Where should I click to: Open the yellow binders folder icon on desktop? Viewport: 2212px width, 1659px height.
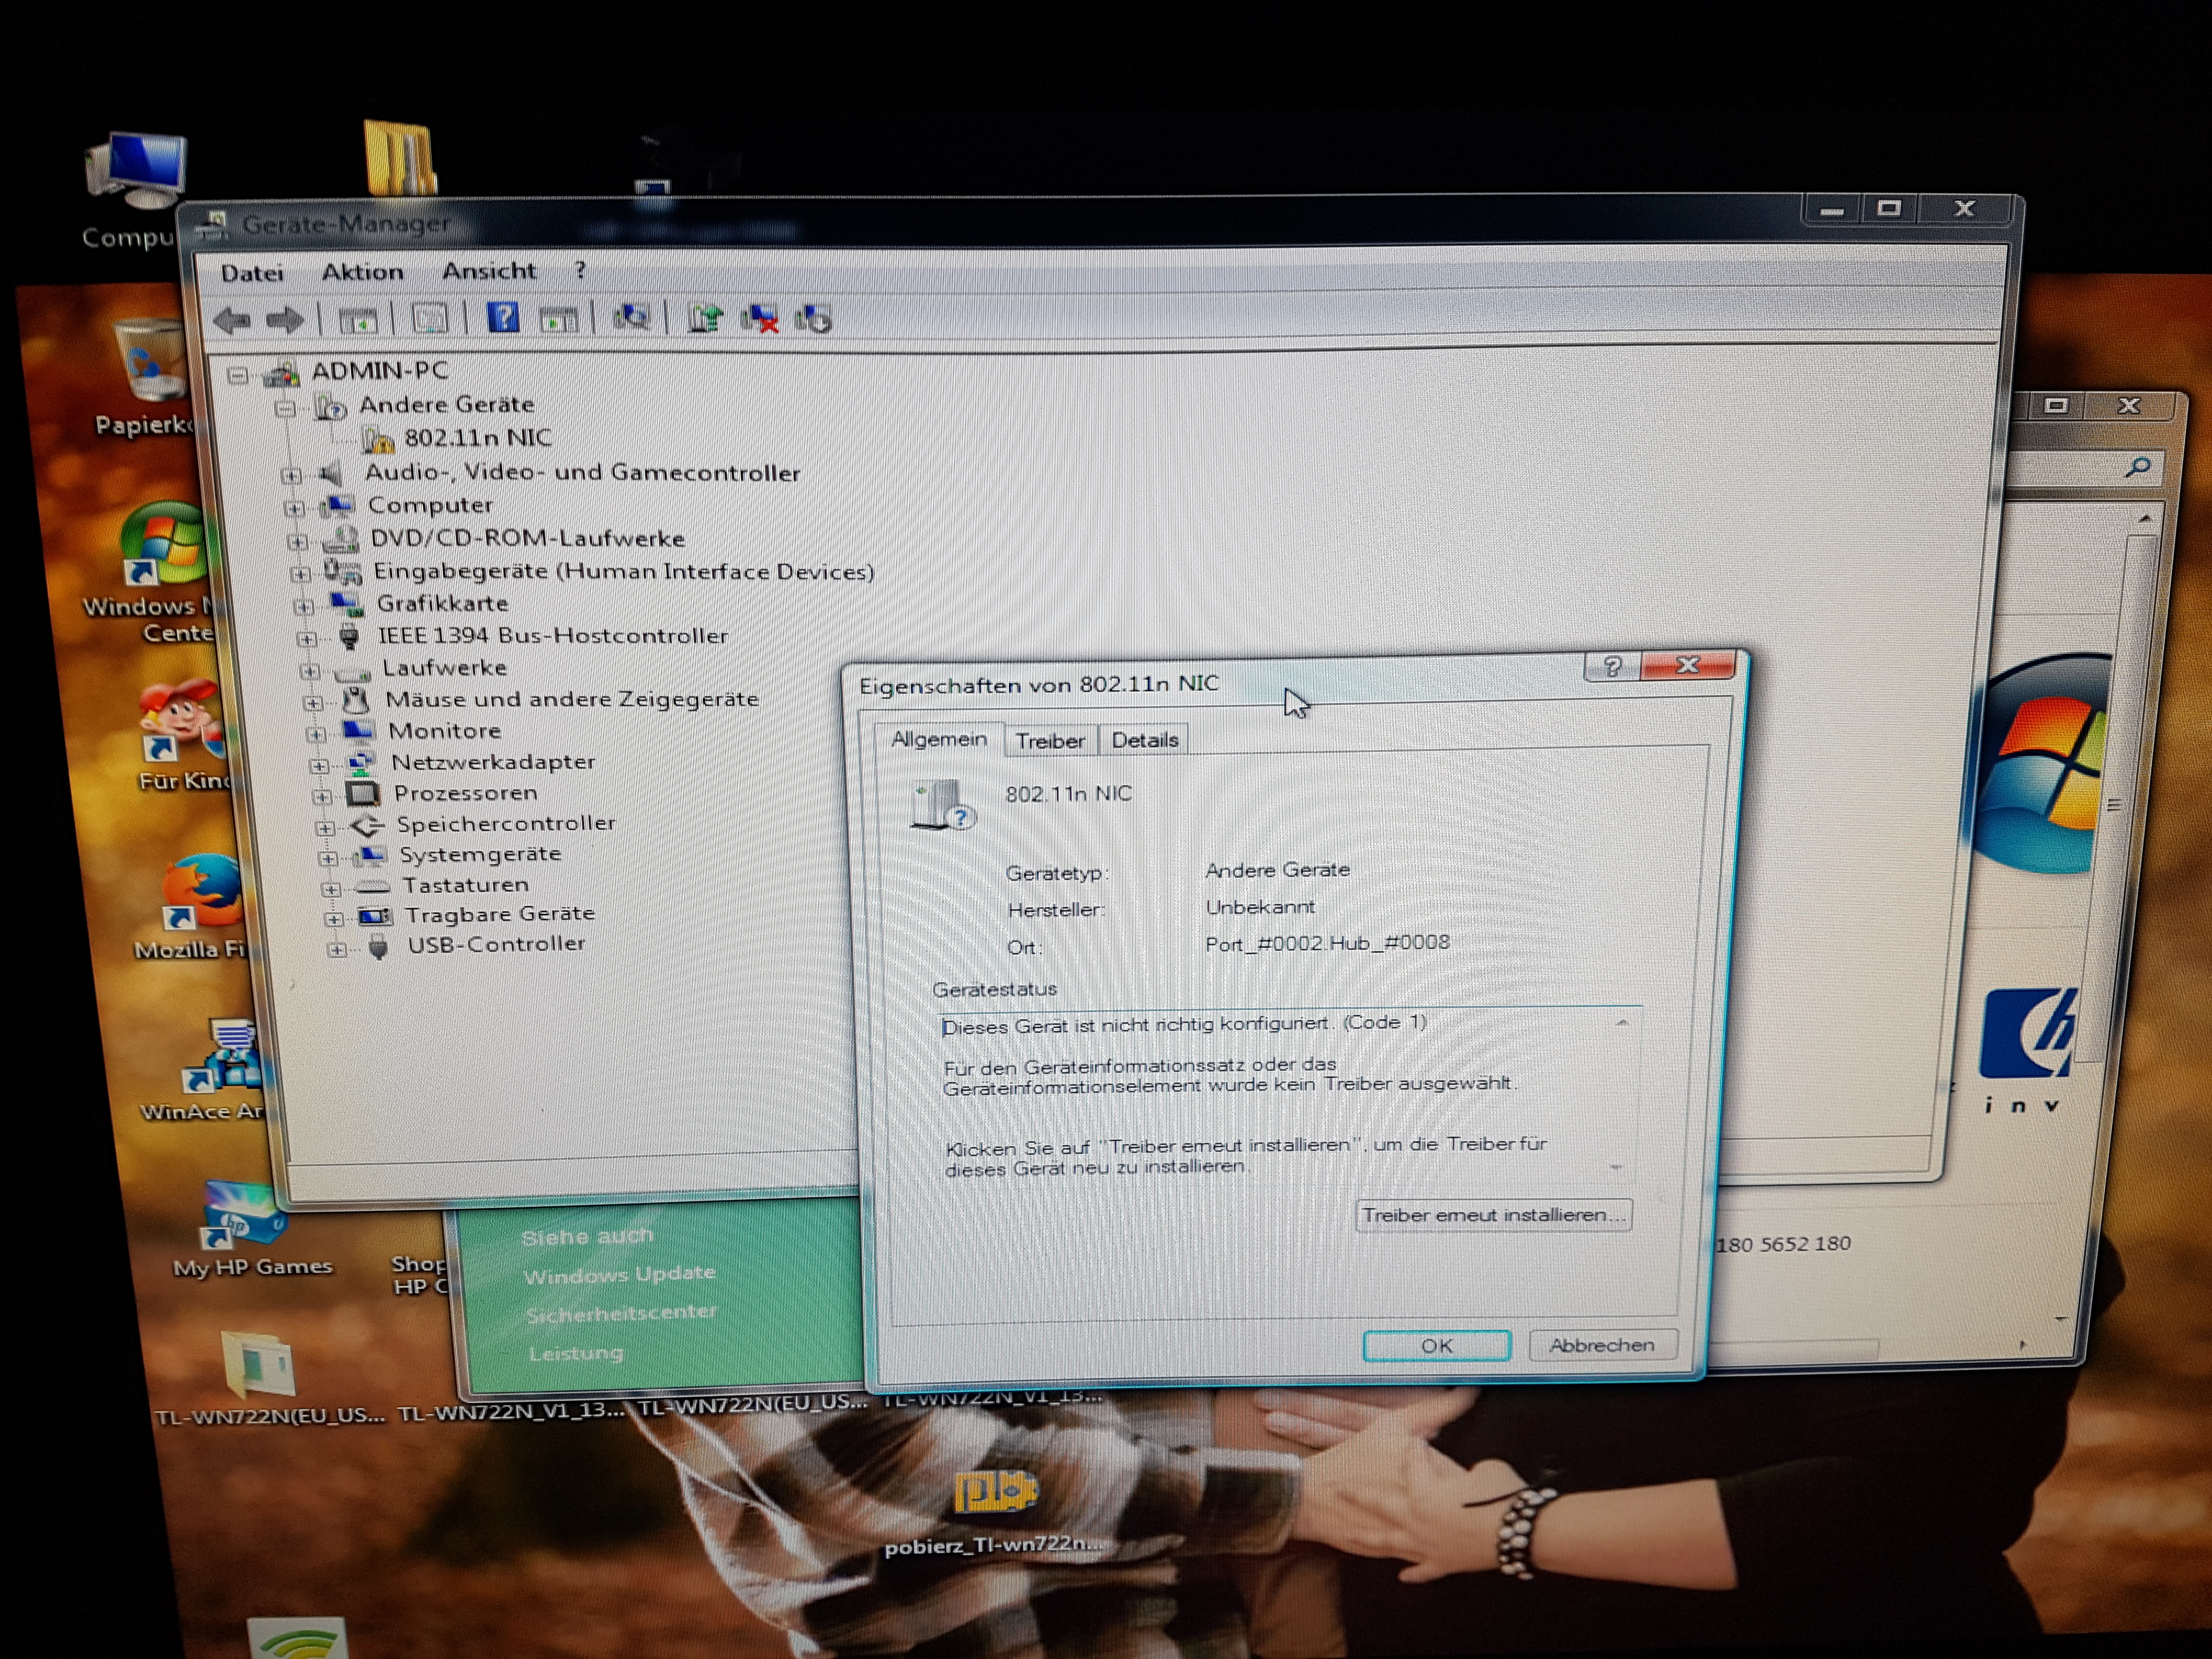tap(400, 157)
